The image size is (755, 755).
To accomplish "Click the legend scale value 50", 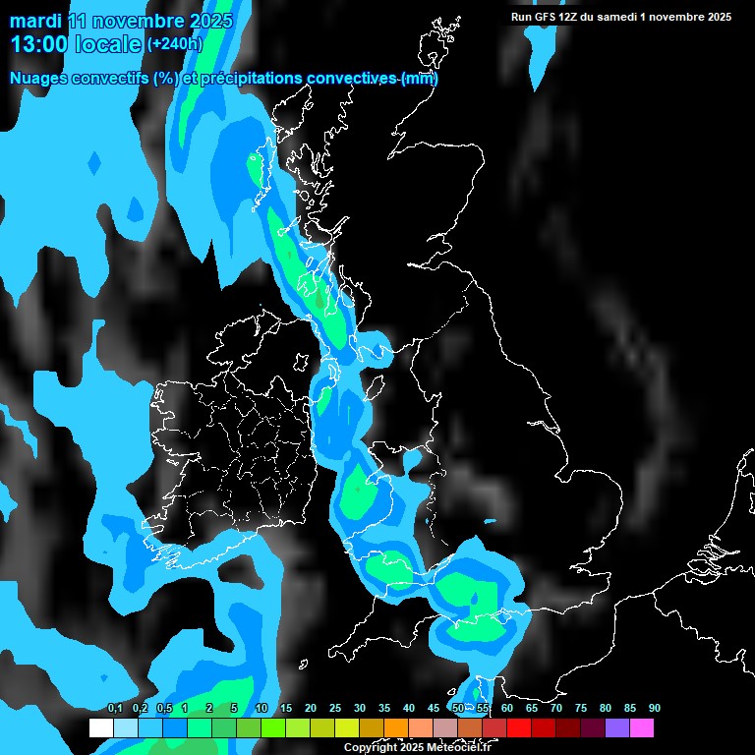I will [458, 708].
